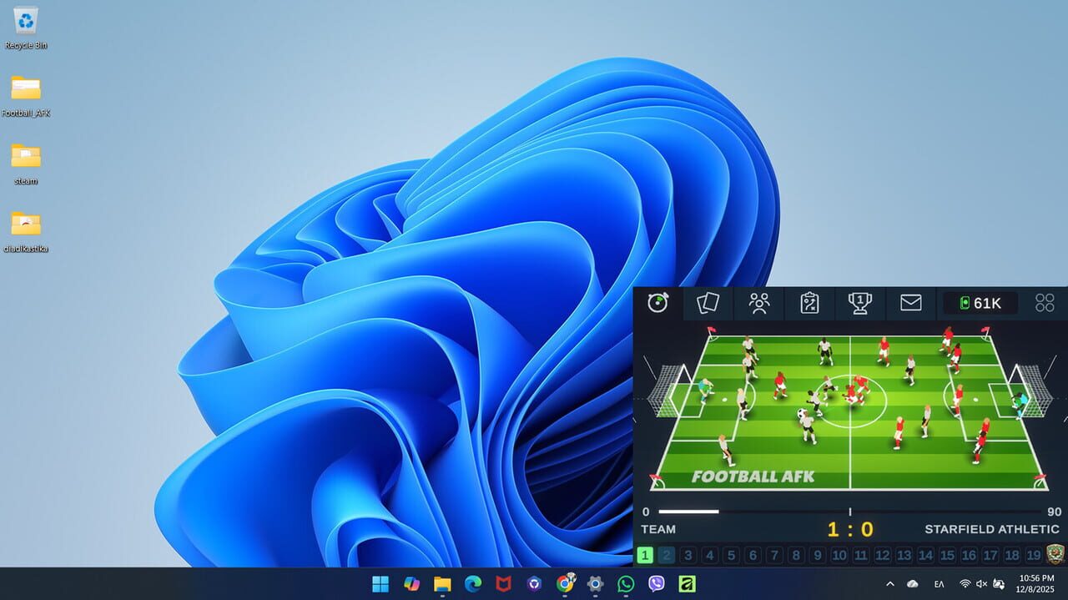Expand the hidden system tray icons
This screenshot has width=1068, height=600.
click(x=889, y=584)
